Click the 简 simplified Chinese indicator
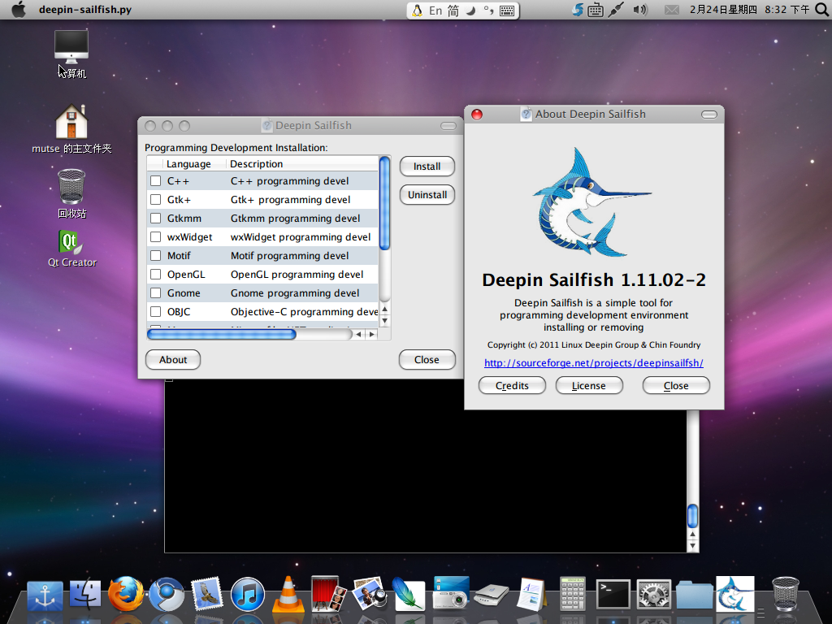The height and width of the screenshot is (624, 832). [453, 11]
